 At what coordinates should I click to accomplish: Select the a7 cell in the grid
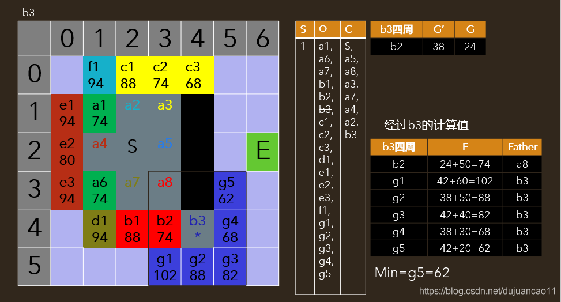pyautogui.click(x=132, y=190)
